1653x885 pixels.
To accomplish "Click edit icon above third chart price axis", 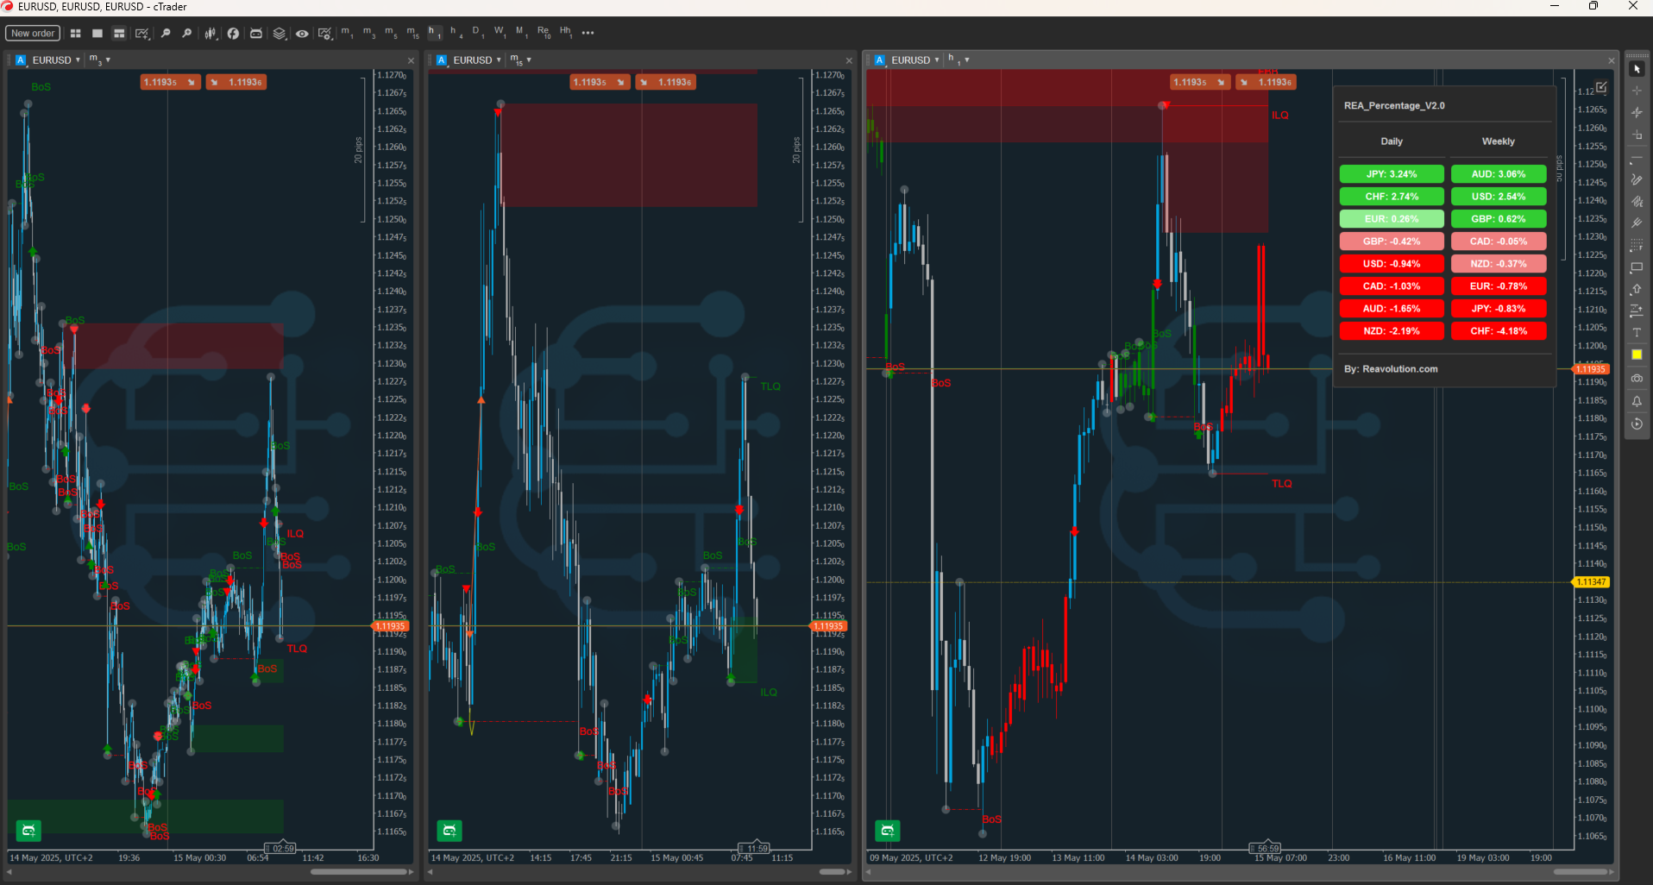I will coord(1601,87).
